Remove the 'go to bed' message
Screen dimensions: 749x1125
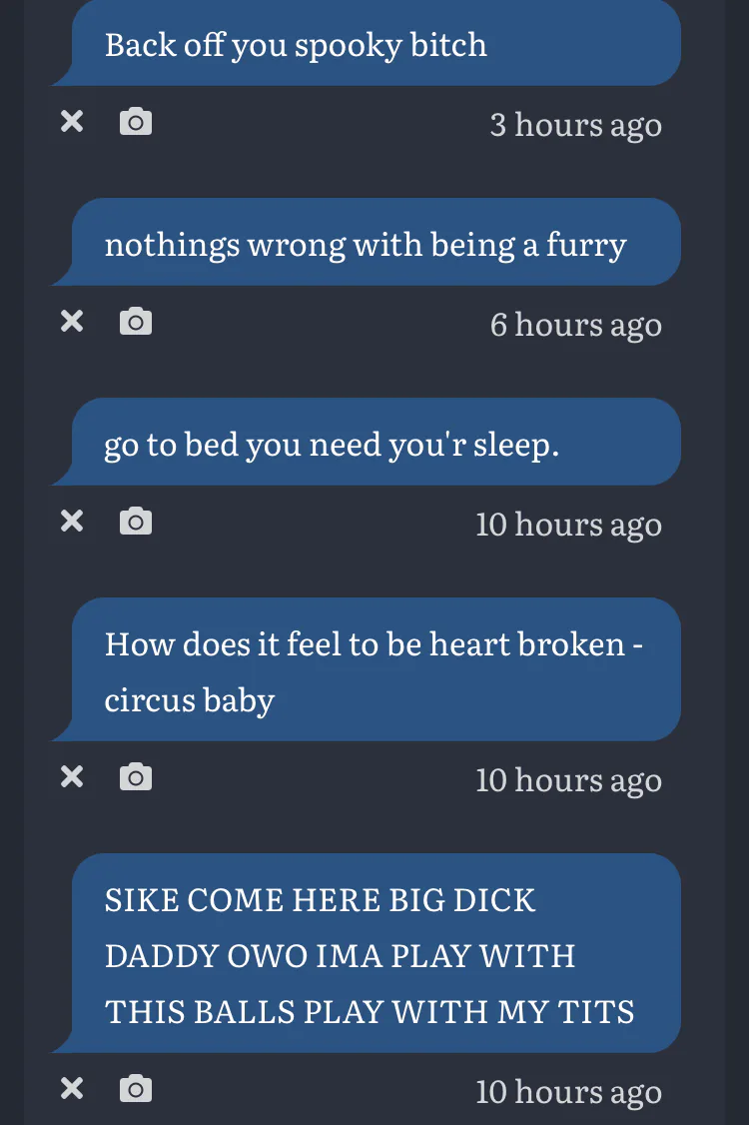tap(72, 521)
